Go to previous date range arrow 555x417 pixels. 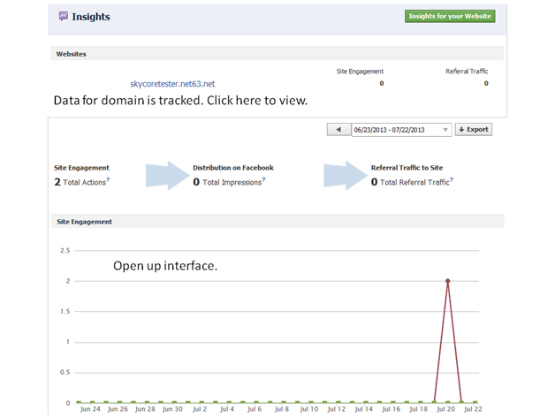338,130
